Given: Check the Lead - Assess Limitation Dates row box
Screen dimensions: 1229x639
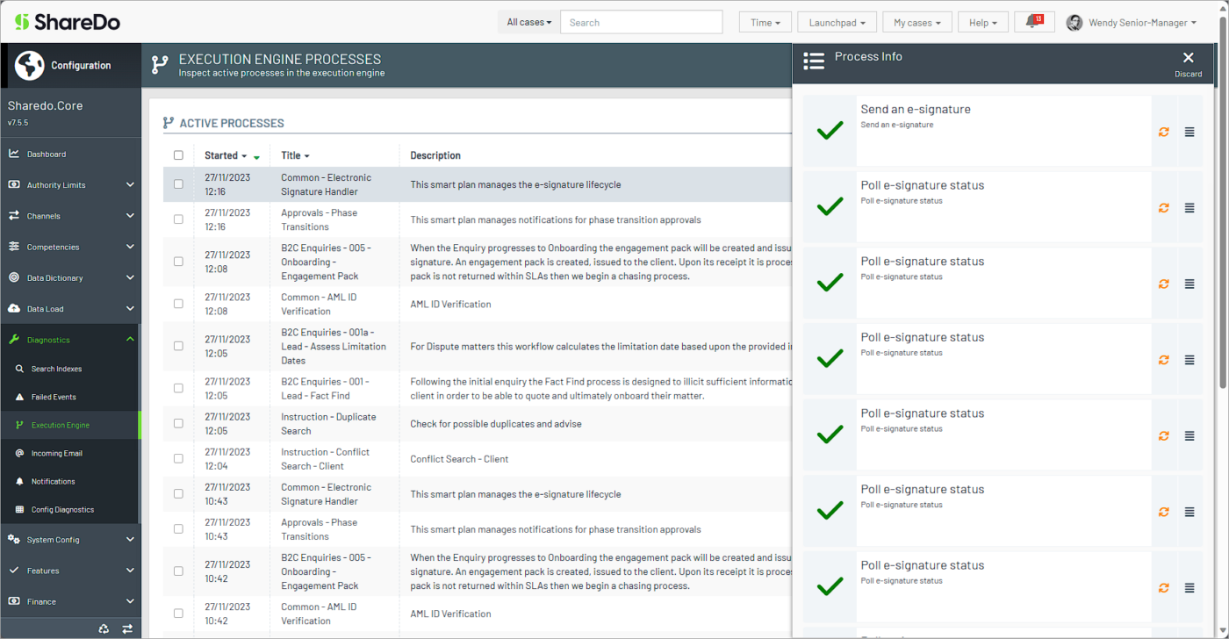Looking at the screenshot, I should [179, 346].
